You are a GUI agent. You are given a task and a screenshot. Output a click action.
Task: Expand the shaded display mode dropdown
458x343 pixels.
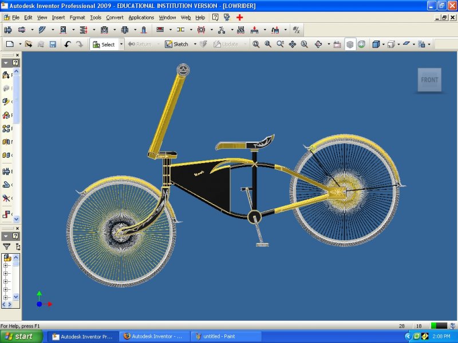(x=384, y=44)
